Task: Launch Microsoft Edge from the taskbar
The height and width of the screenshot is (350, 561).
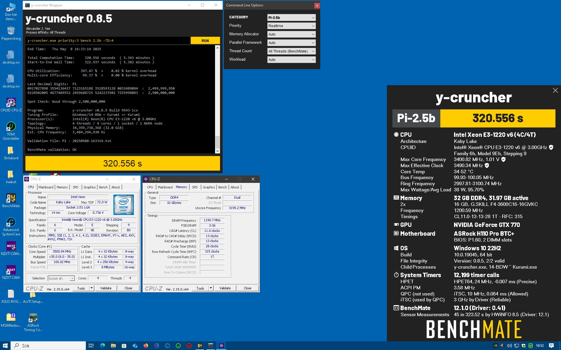Action: coord(102,346)
